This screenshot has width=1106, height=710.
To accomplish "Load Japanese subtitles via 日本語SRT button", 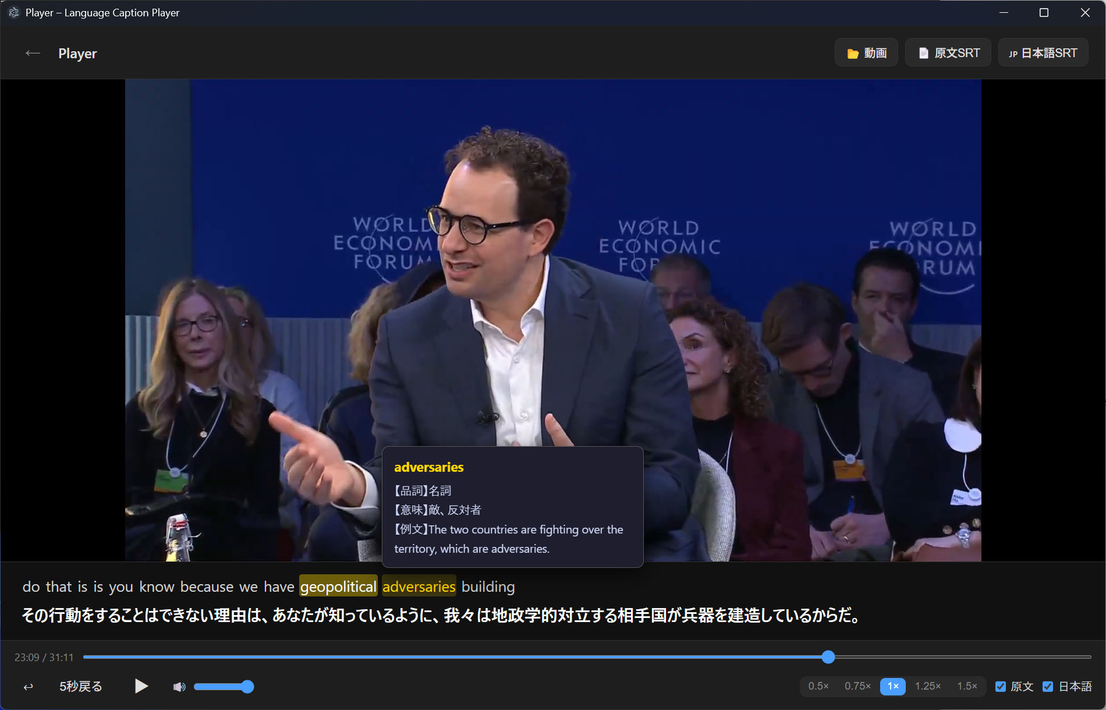I will pos(1043,53).
